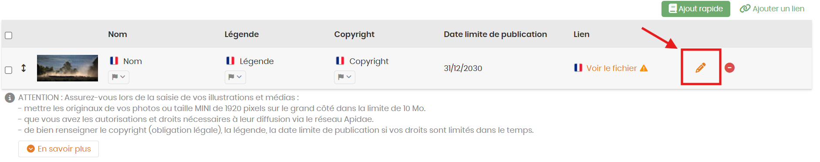
Task: Expand En savoir plus
Action: (x=58, y=148)
